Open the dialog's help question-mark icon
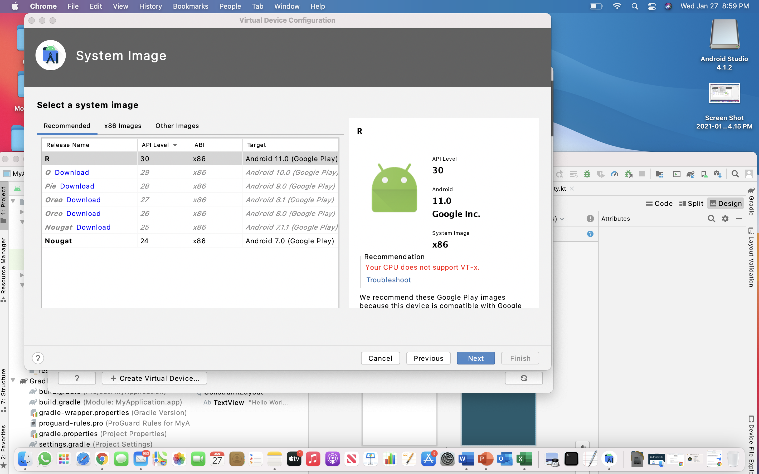Screen dimensions: 759x474 pyautogui.click(x=38, y=358)
